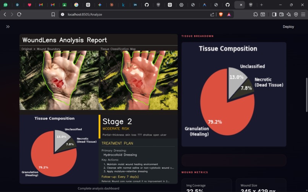The image size is (308, 192).
Task: Open Brave Rewards triangle icon
Action: [x=229, y=14]
